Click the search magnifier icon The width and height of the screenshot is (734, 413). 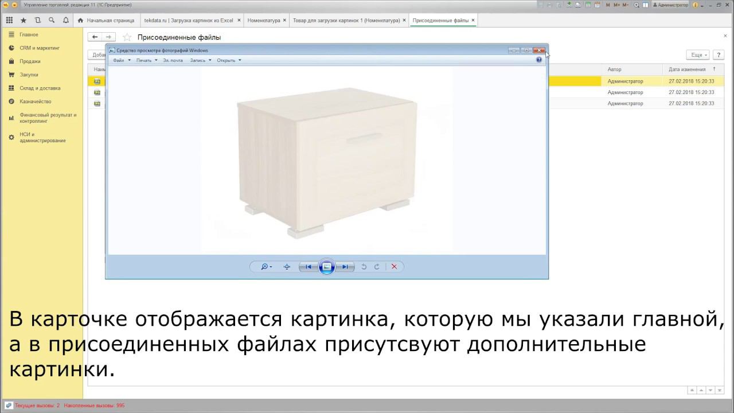click(x=52, y=20)
